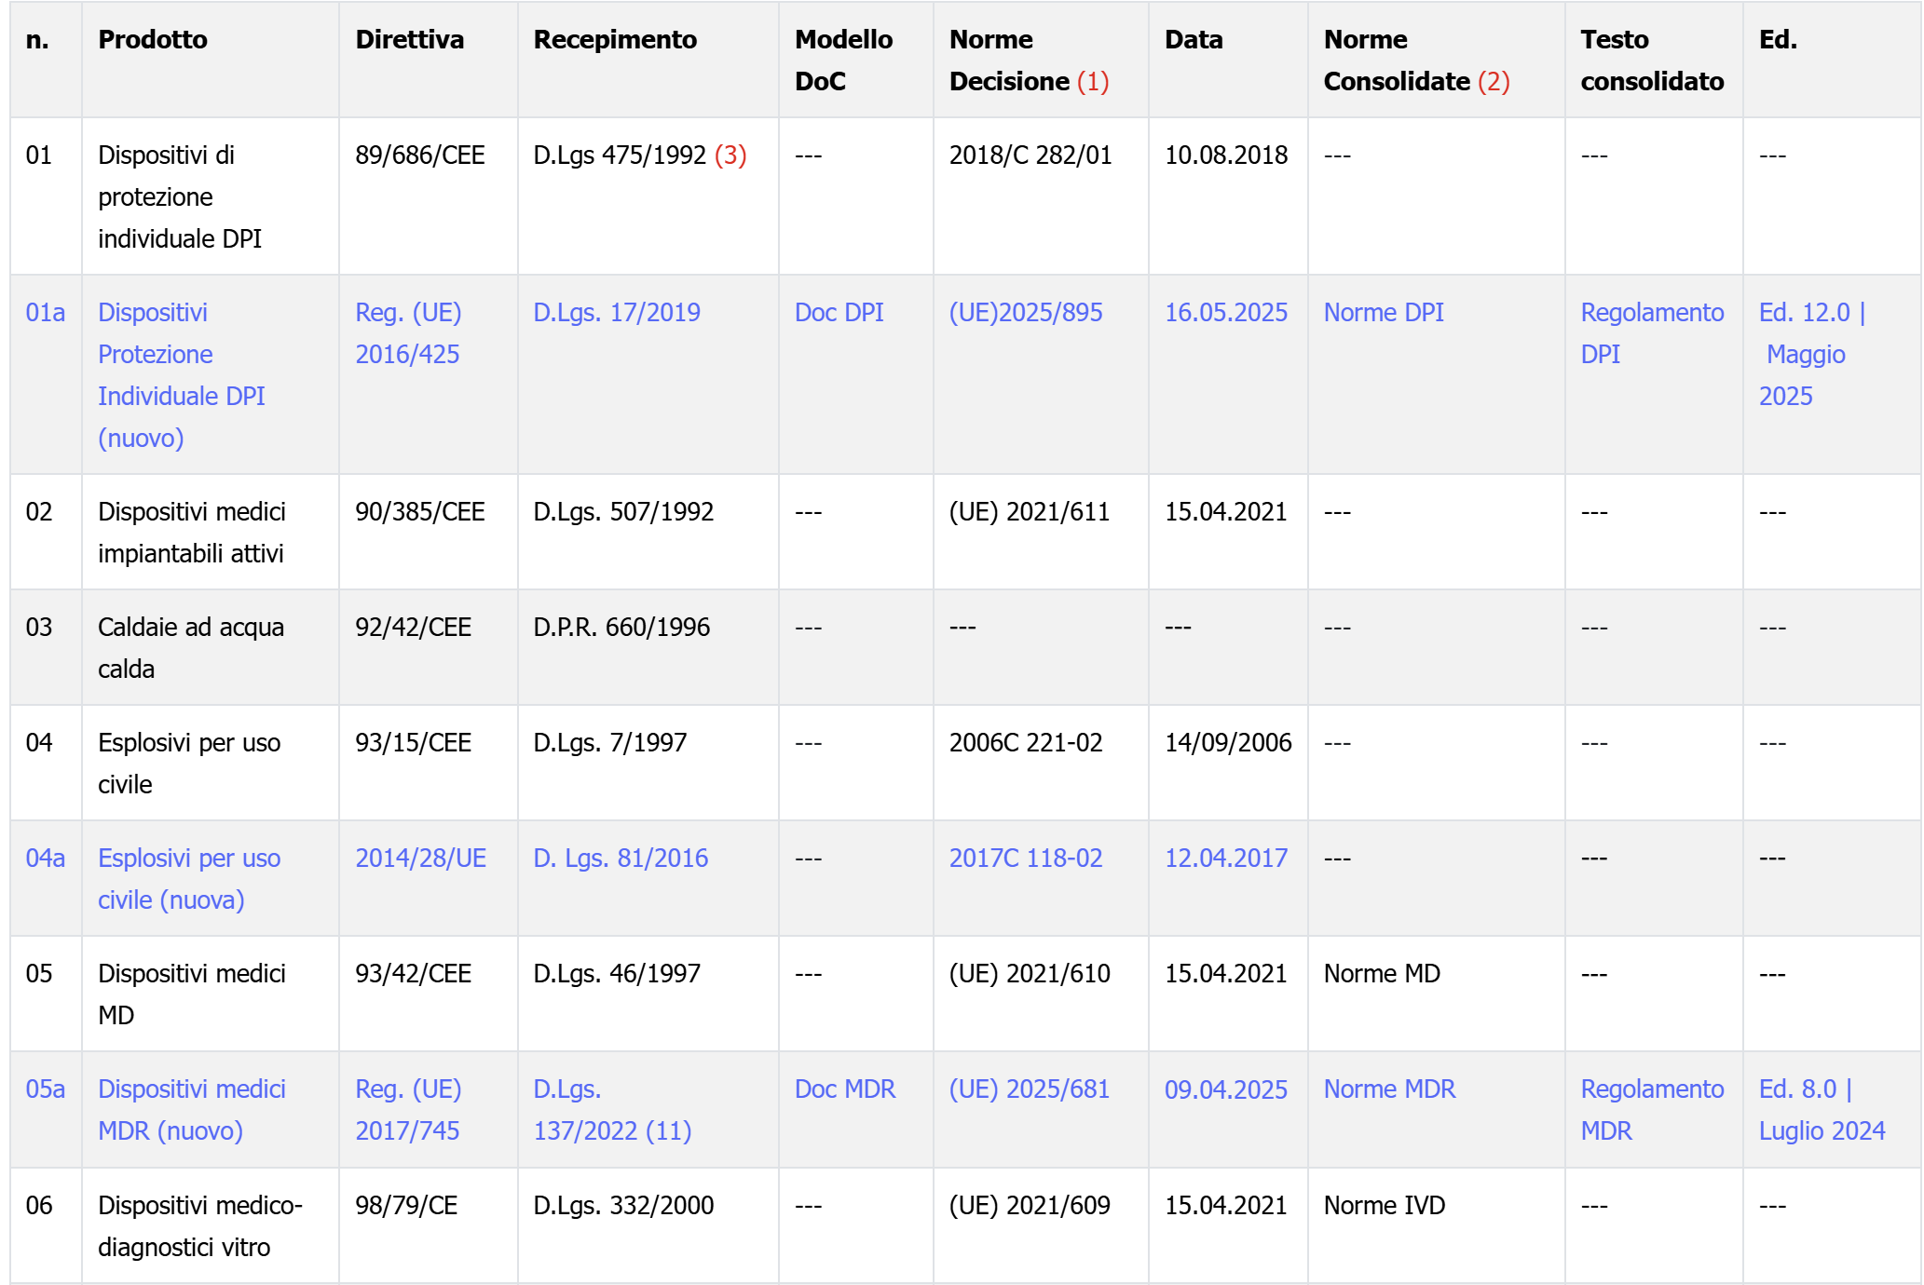Open Reg. (UE) 2017/745 link
This screenshot has height=1285, width=1924.
(408, 1110)
